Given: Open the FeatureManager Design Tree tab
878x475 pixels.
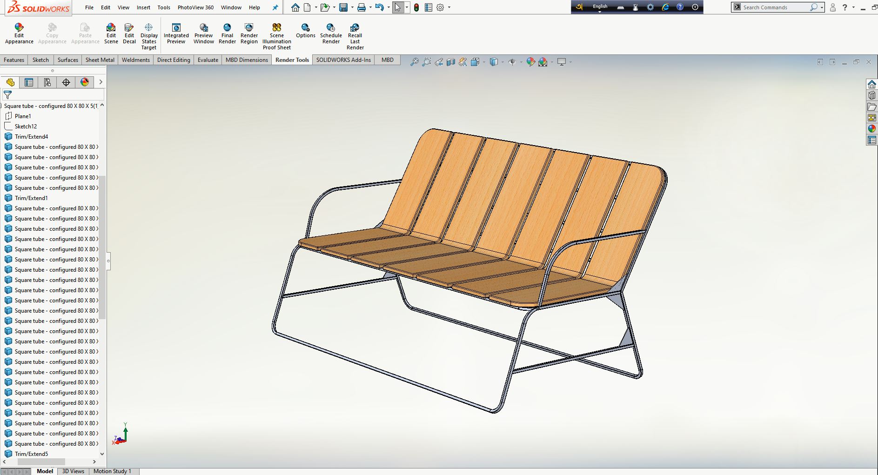Looking at the screenshot, I should pos(10,82).
